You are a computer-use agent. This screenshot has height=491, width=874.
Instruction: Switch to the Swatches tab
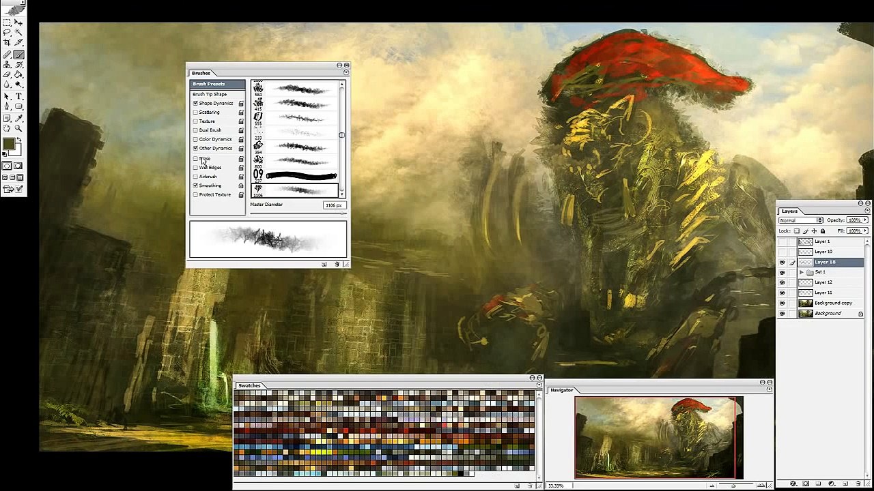249,386
